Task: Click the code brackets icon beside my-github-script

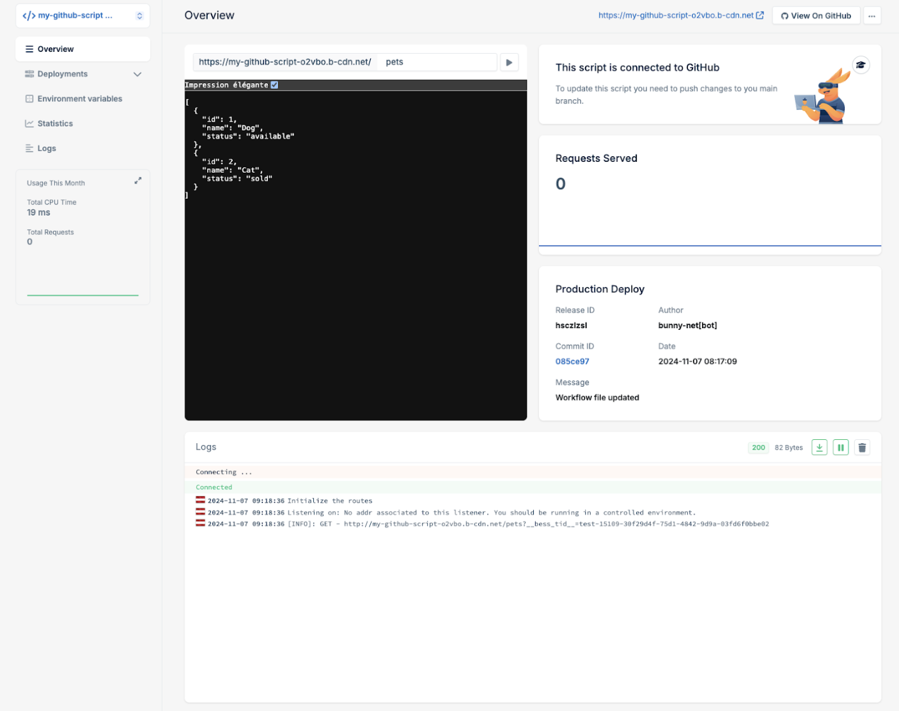Action: [x=29, y=15]
